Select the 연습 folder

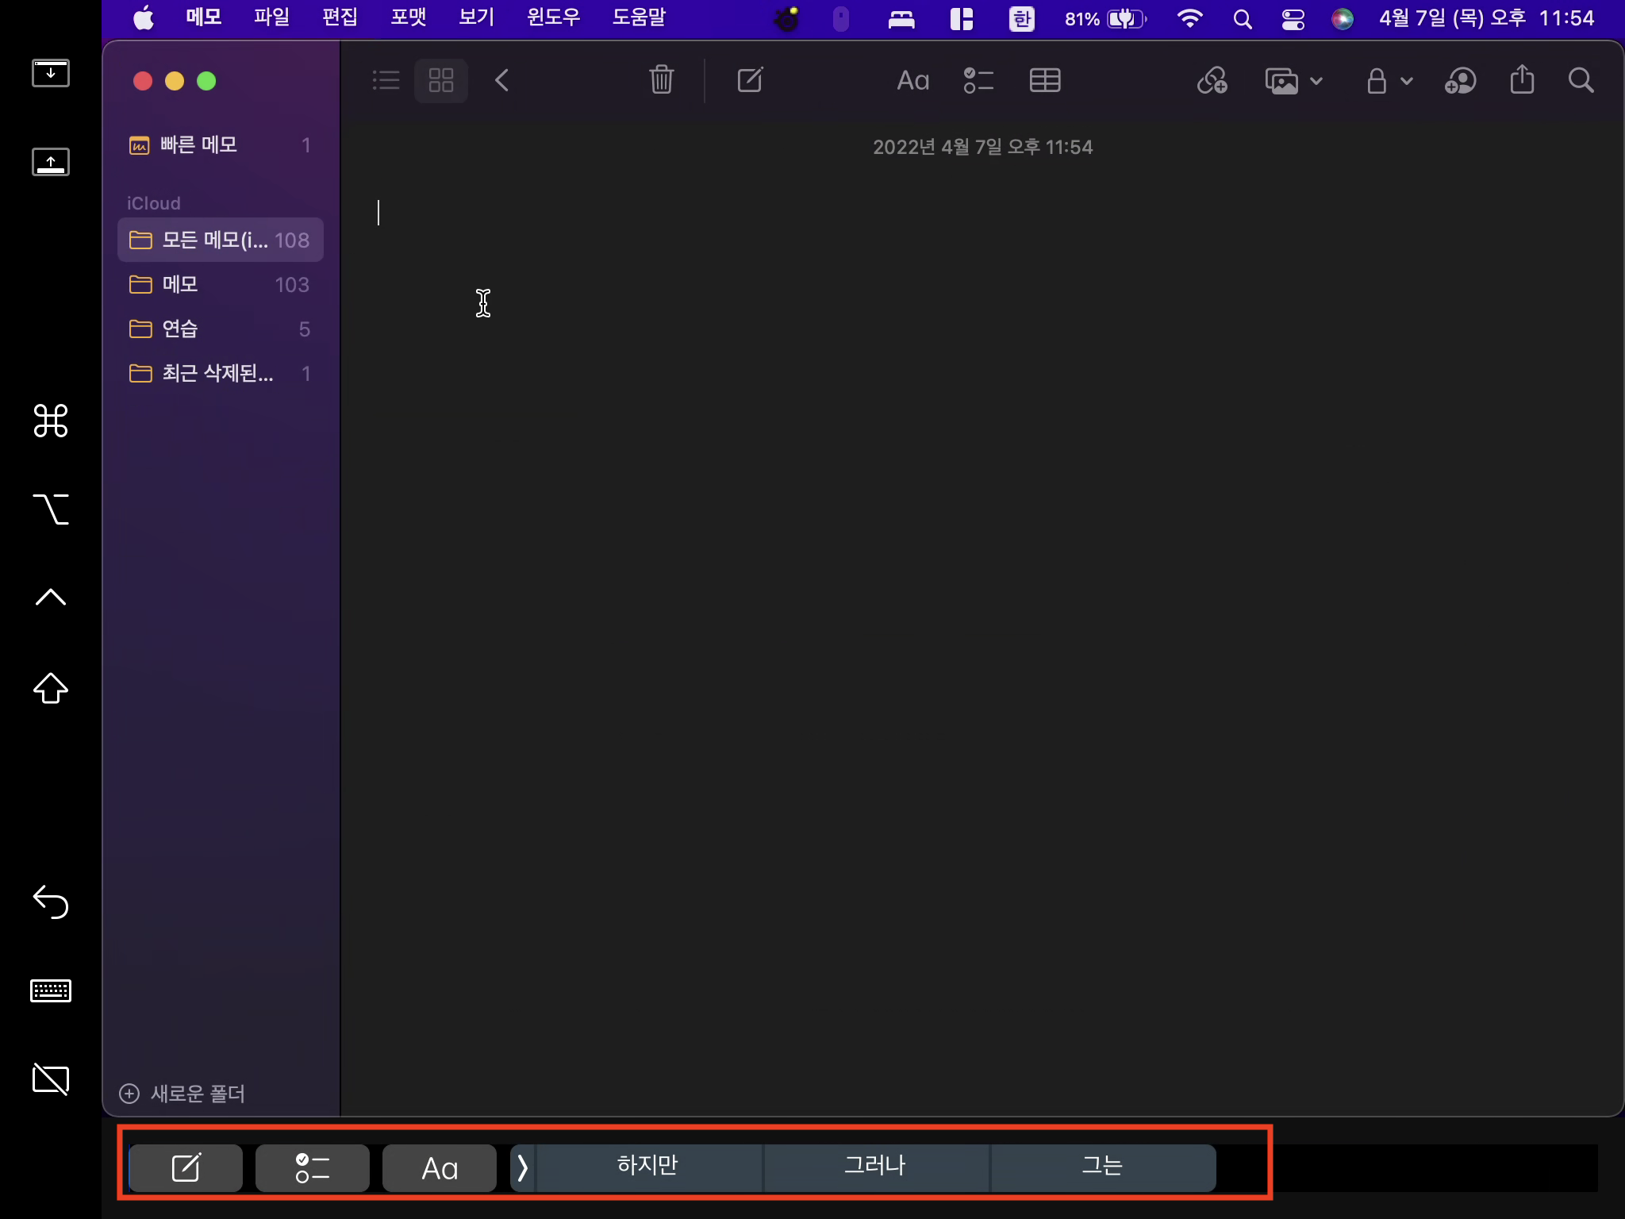coord(180,329)
